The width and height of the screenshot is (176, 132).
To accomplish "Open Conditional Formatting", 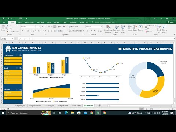I will pyautogui.click(x=108, y=29).
